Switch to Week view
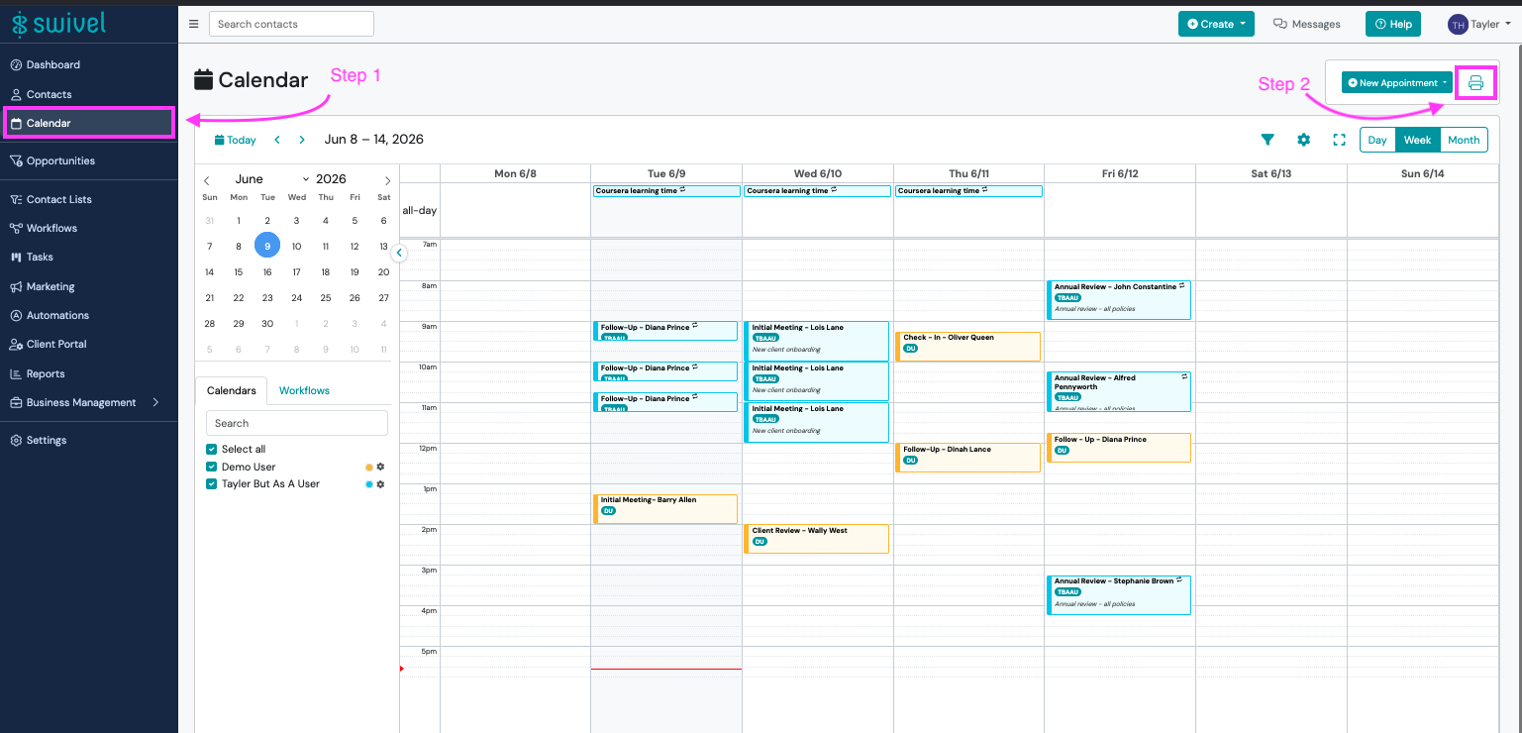Image resolution: width=1522 pixels, height=733 pixels. [x=1418, y=140]
